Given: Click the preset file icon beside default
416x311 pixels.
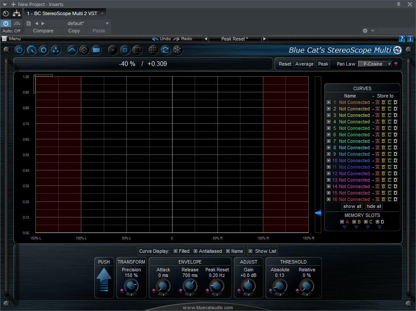Looking at the screenshot, I should click(29, 23).
